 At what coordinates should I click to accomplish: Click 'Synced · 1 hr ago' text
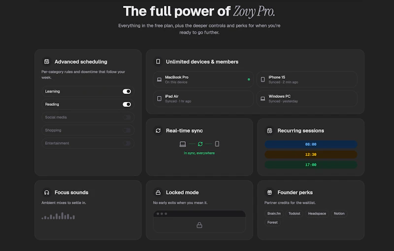[x=178, y=101]
